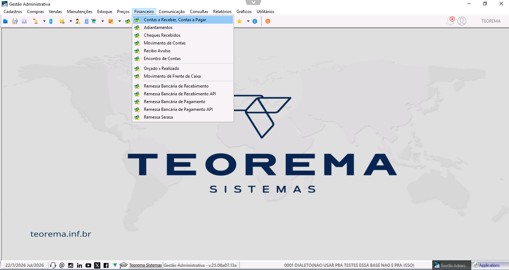Open the notifications bell icon
Viewport: 509px width, 270px height.
(450, 21)
